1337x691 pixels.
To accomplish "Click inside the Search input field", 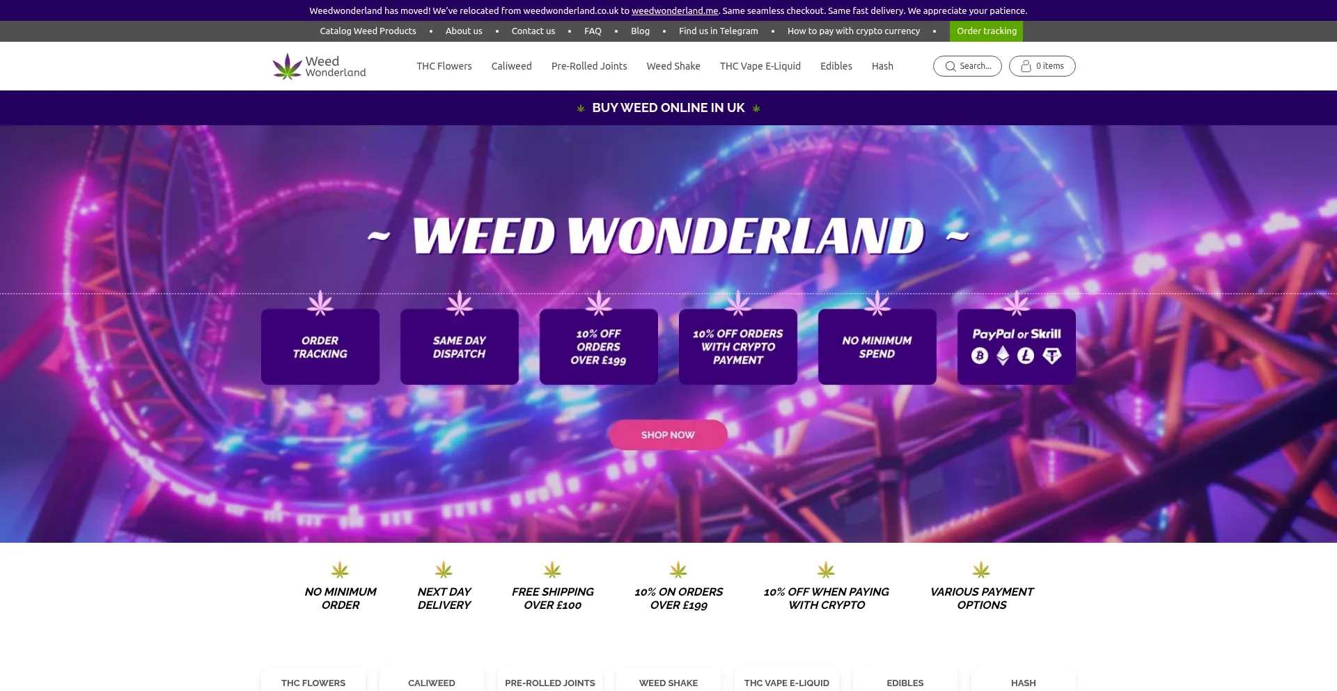I will (x=975, y=66).
